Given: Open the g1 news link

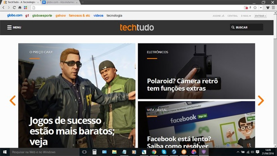Looking at the screenshot, I should pos(27,15).
